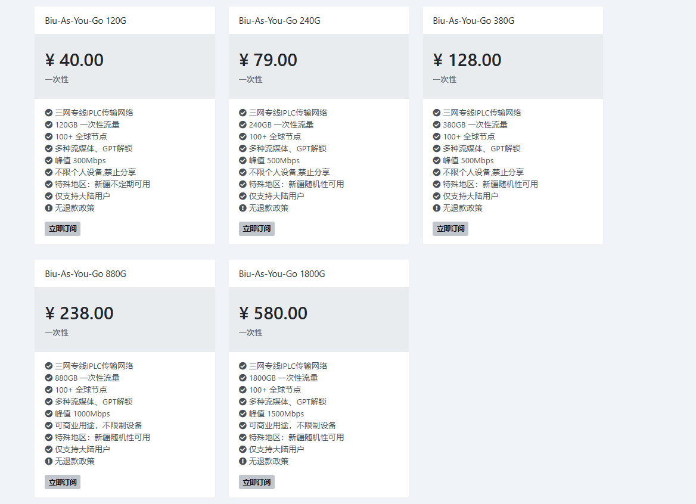
Task: Click the check icon by 新疆不定期可用
Action: (x=49, y=184)
